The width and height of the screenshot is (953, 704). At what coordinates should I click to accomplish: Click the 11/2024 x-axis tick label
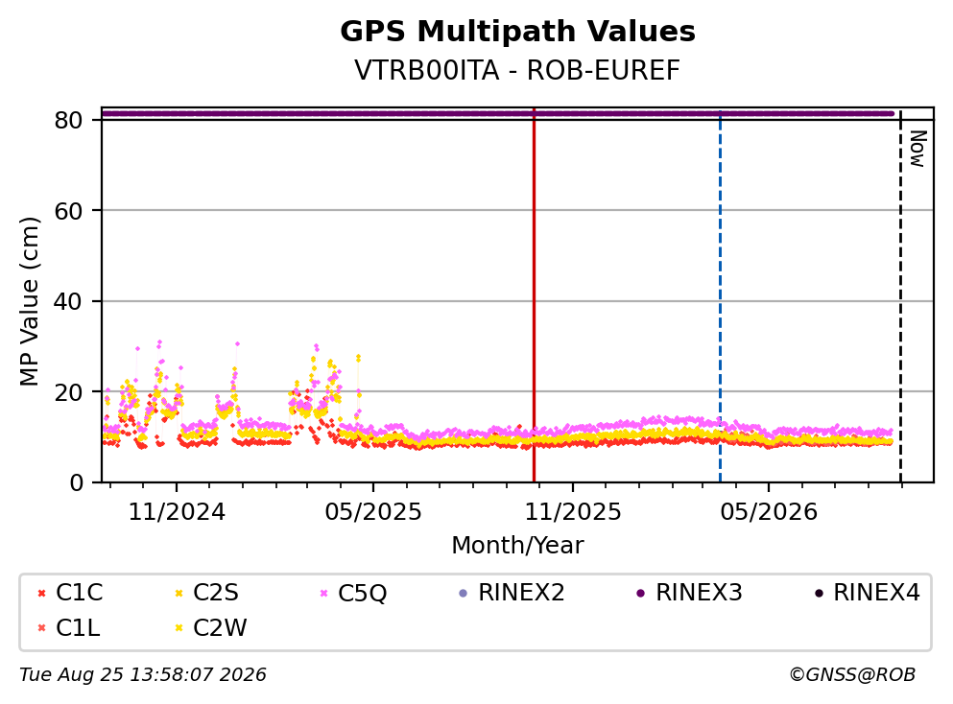(x=177, y=512)
